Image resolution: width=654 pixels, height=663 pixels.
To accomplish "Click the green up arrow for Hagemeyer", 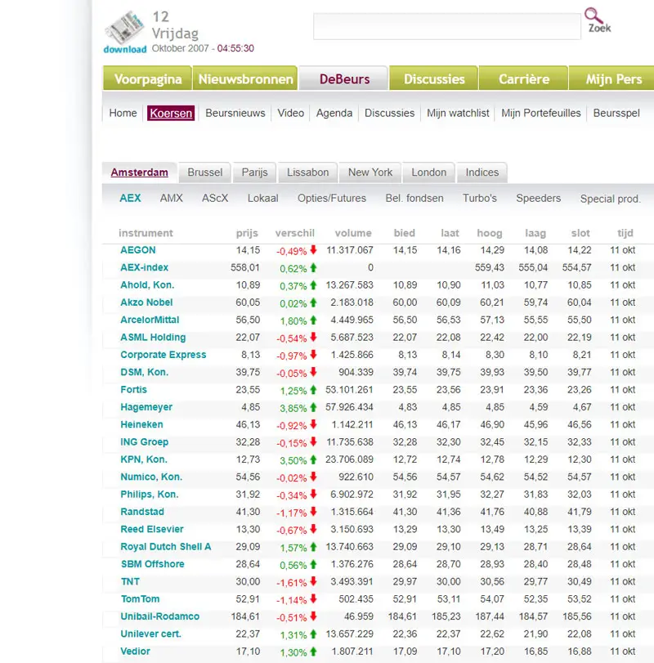I will point(313,407).
